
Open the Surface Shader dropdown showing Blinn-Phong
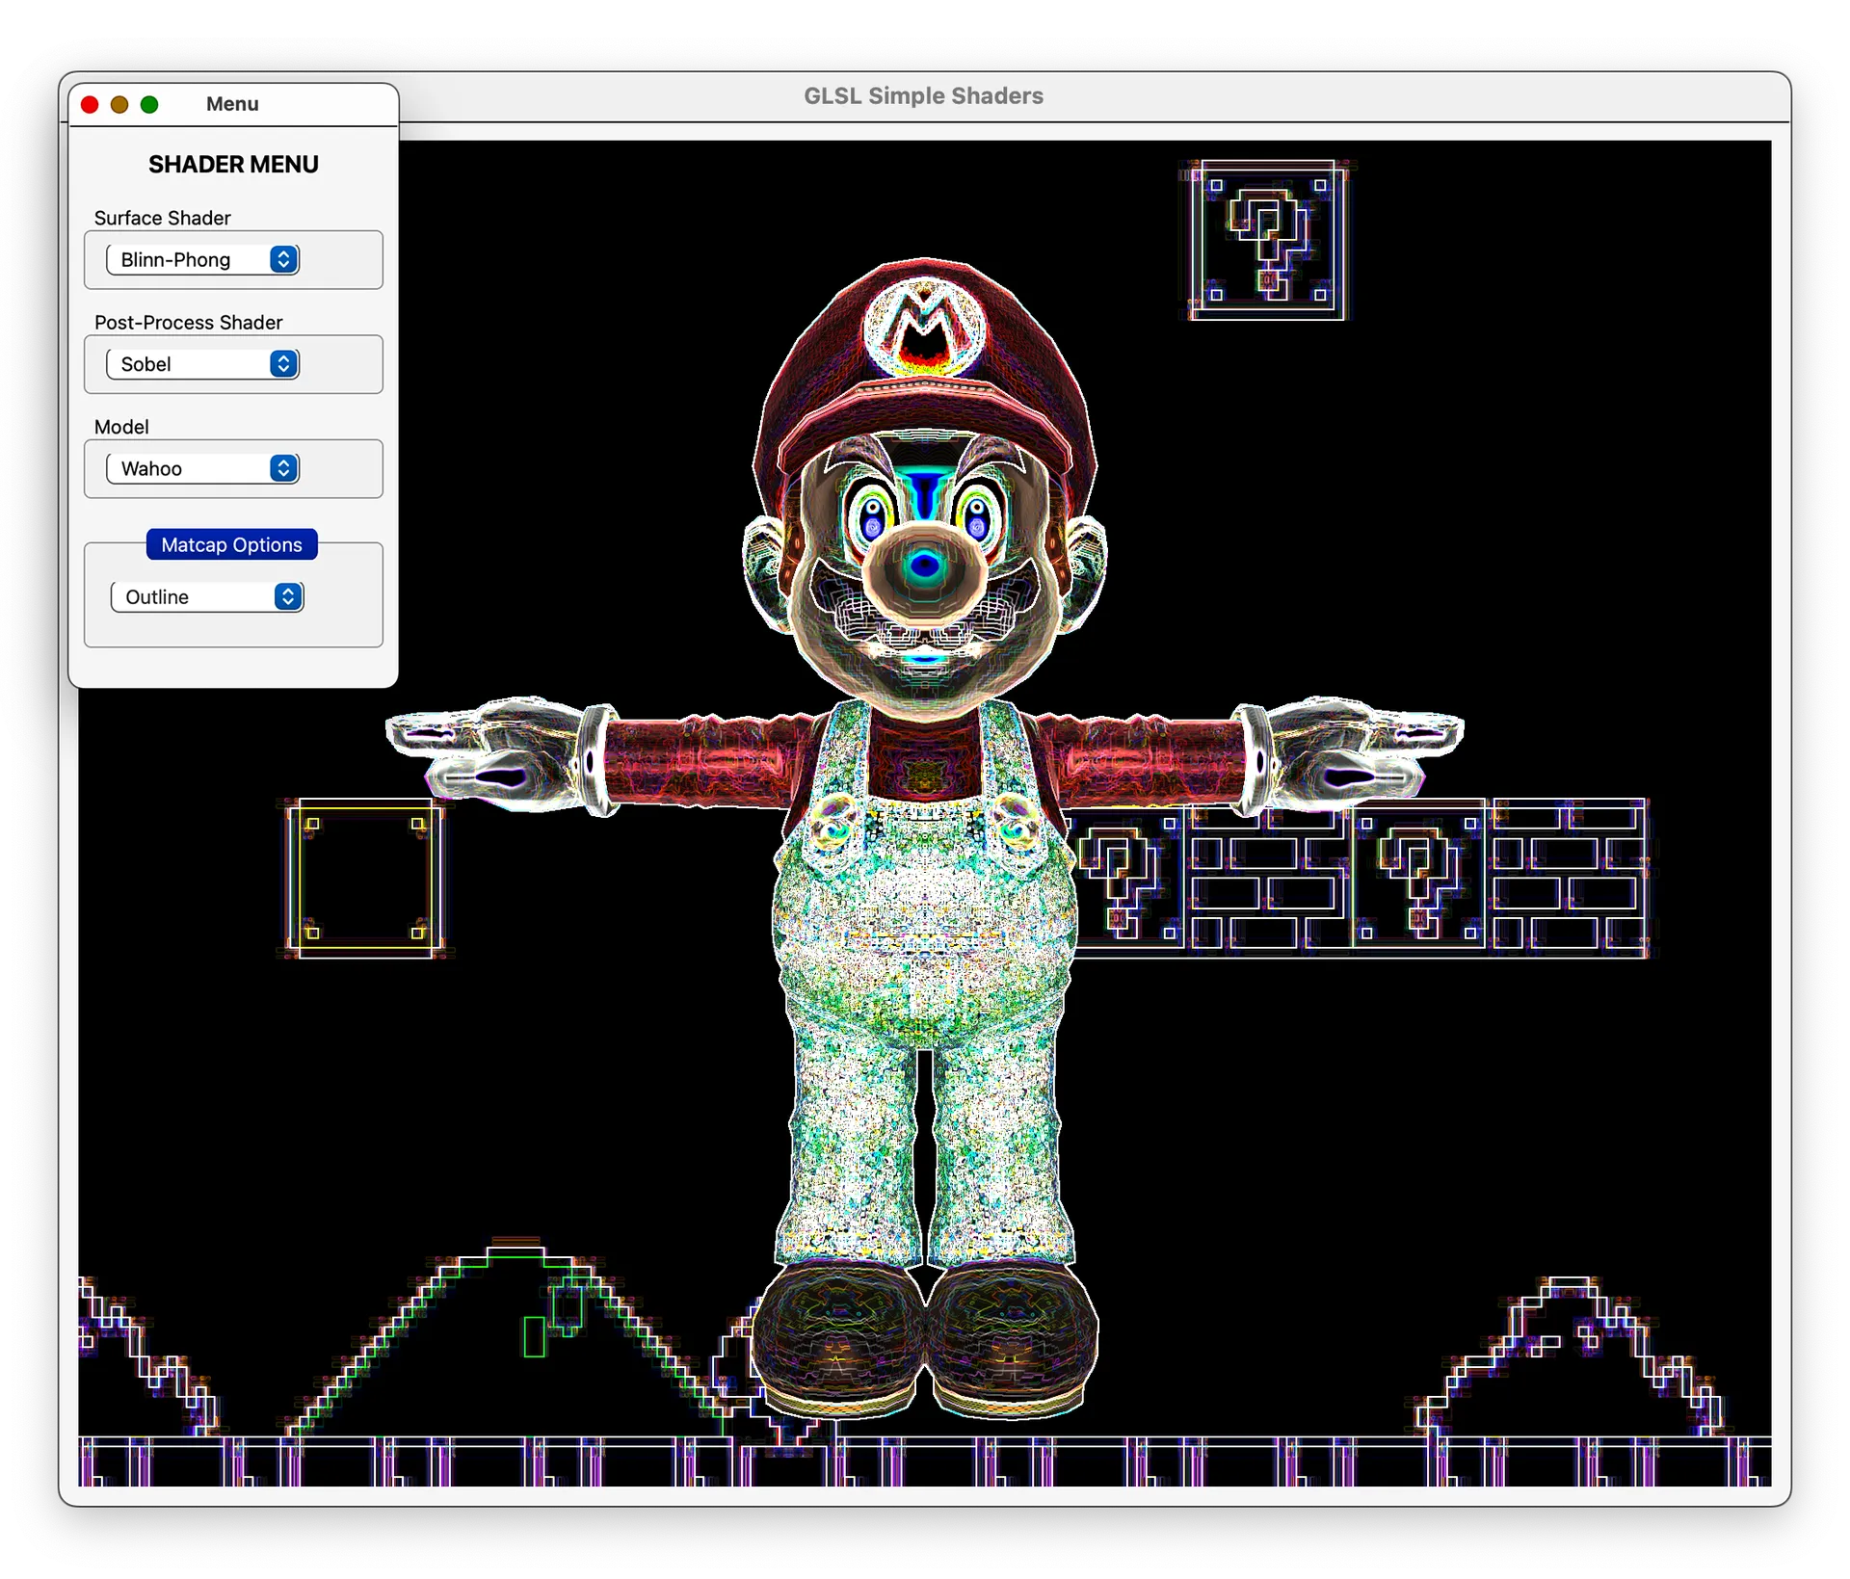coord(202,259)
